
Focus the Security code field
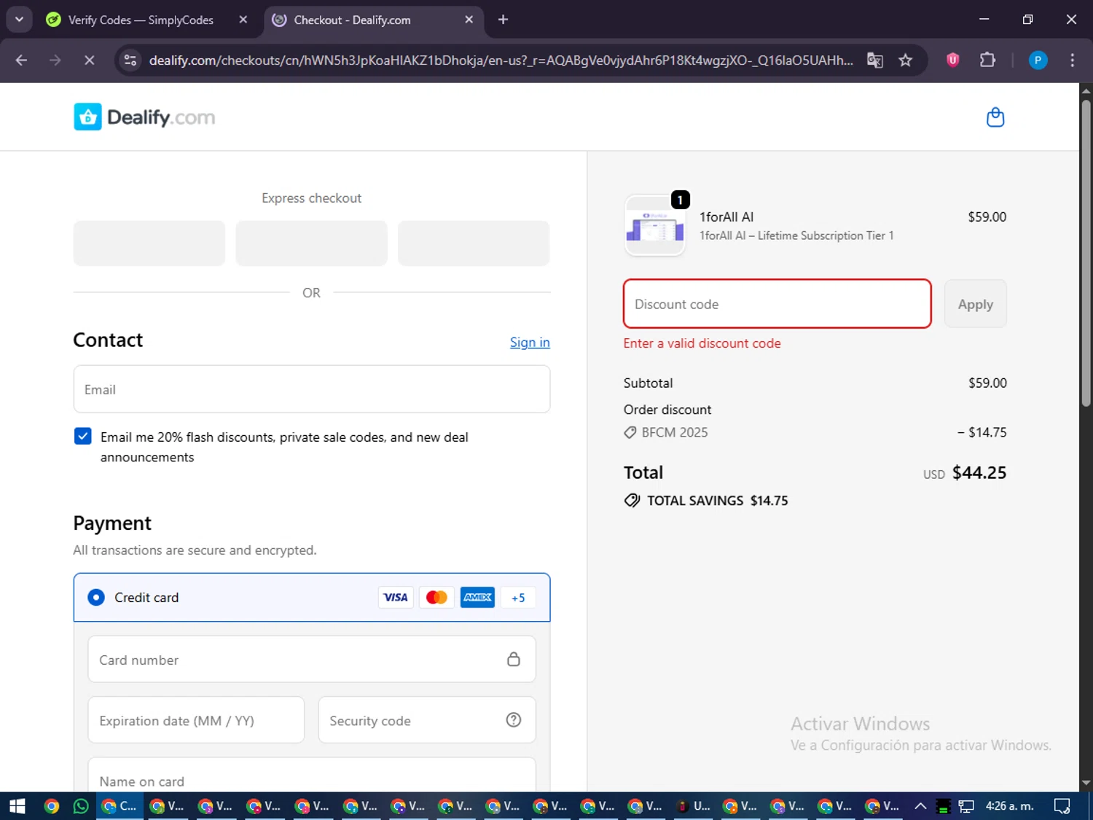(x=427, y=720)
